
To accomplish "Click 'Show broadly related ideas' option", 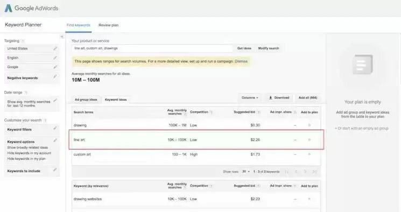I will 27,147.
